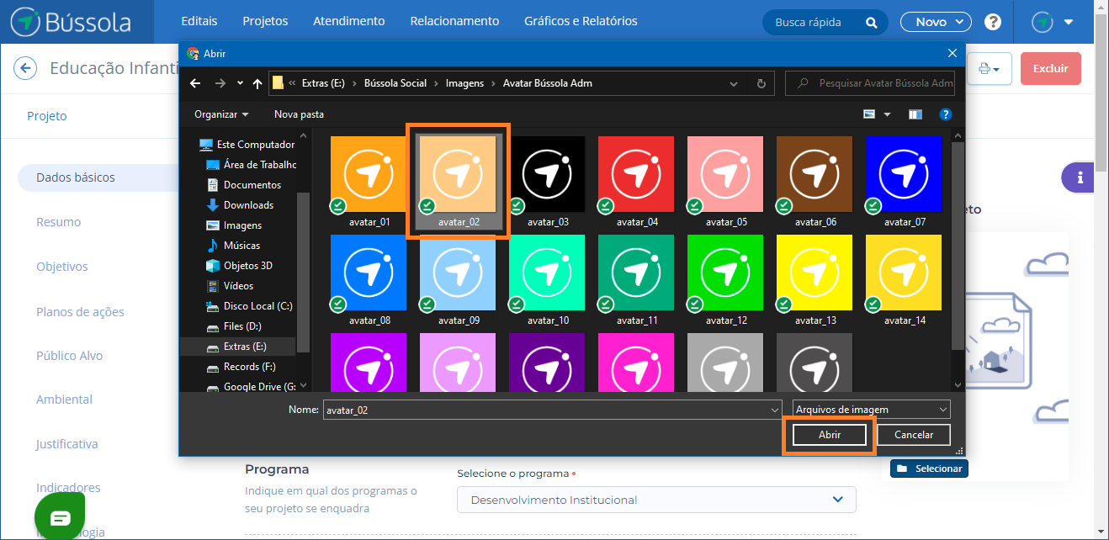Viewport: 1109px width, 540px height.
Task: Click the red Excluir button
Action: pyautogui.click(x=1050, y=69)
